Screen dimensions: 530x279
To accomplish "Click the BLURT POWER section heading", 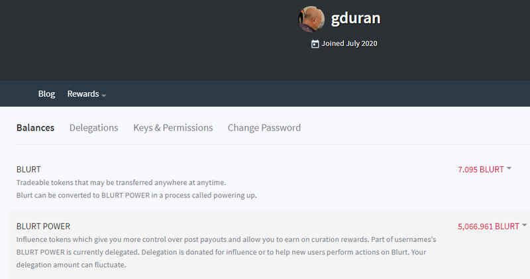I will (x=43, y=226).
